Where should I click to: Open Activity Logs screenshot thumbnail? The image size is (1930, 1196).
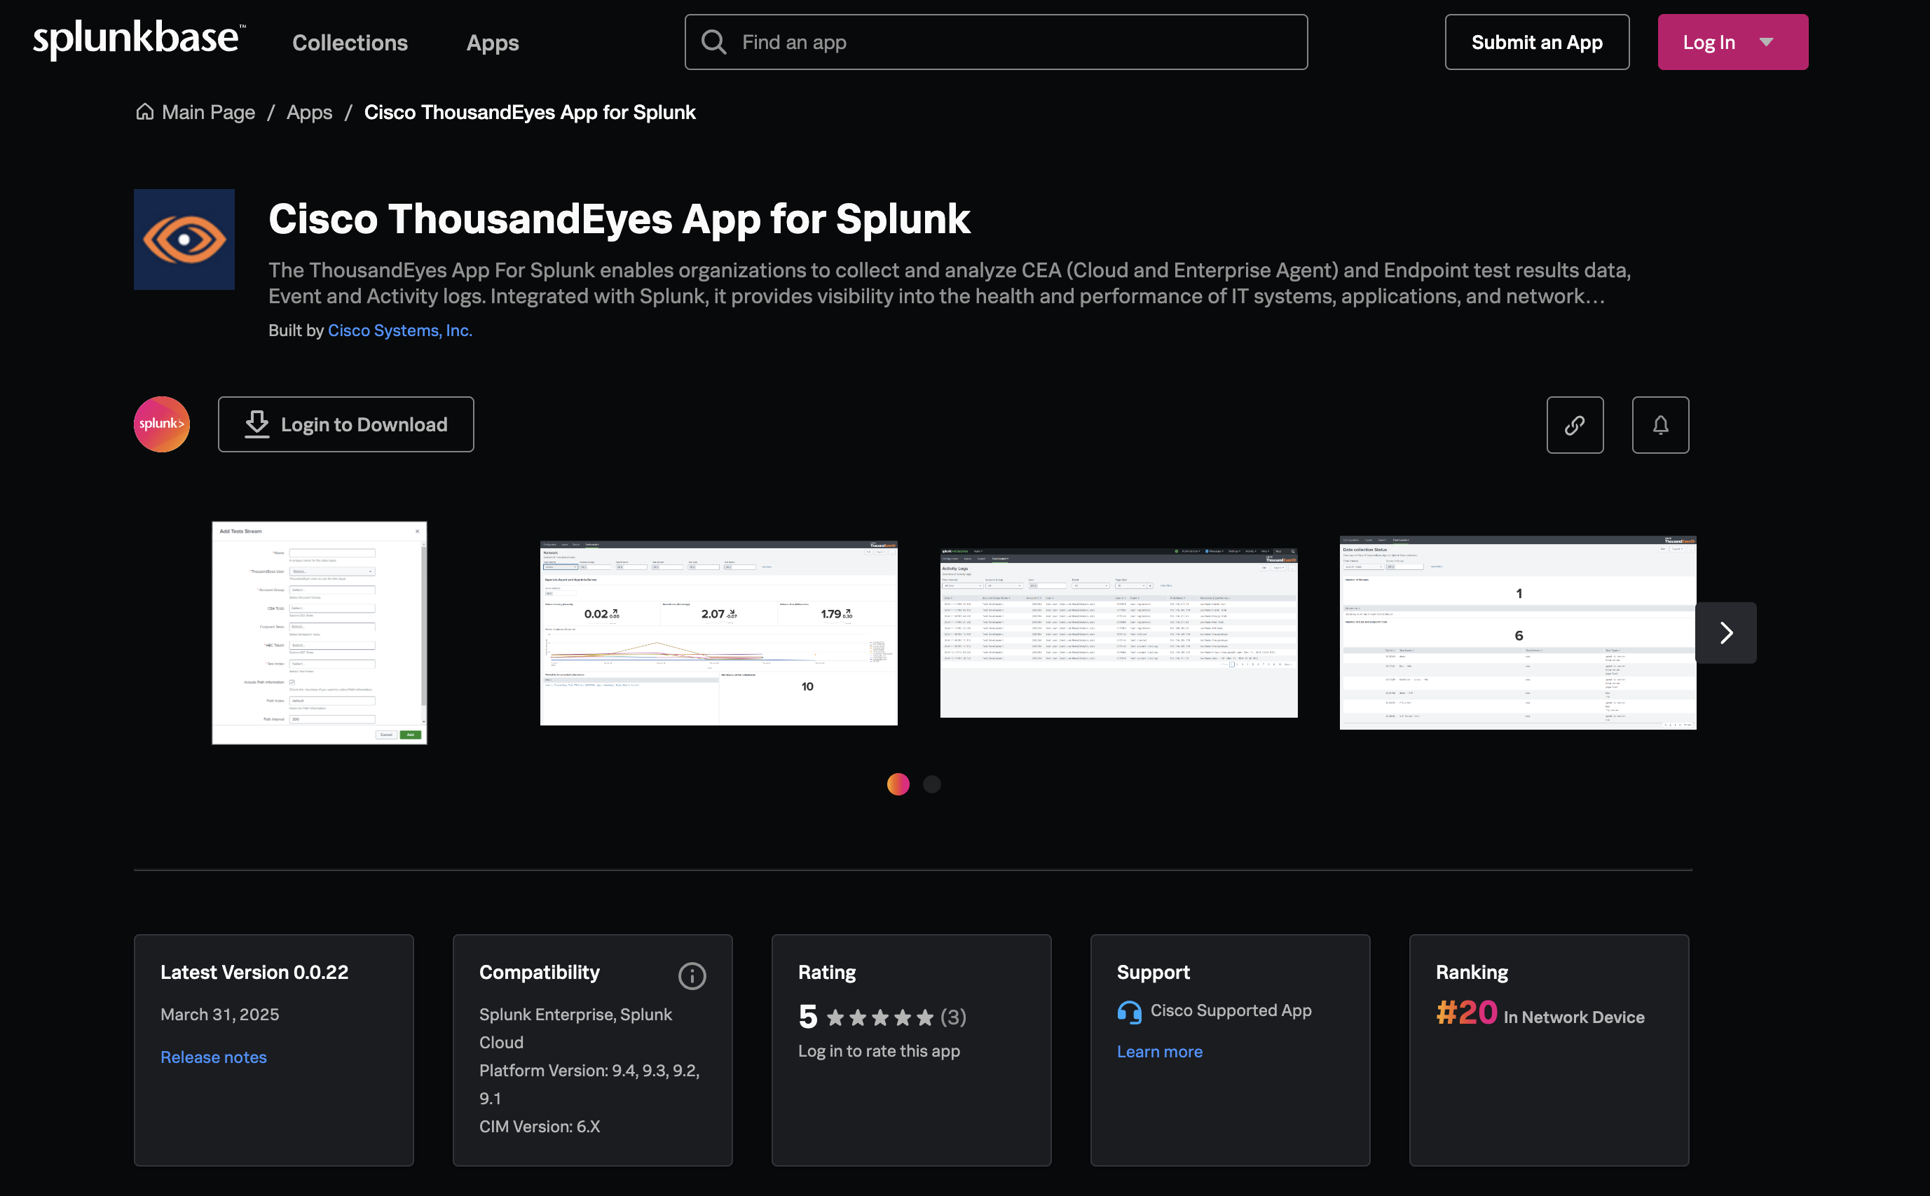1118,633
